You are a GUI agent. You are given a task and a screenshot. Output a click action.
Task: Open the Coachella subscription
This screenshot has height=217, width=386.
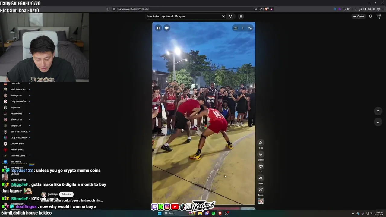[x=15, y=83]
